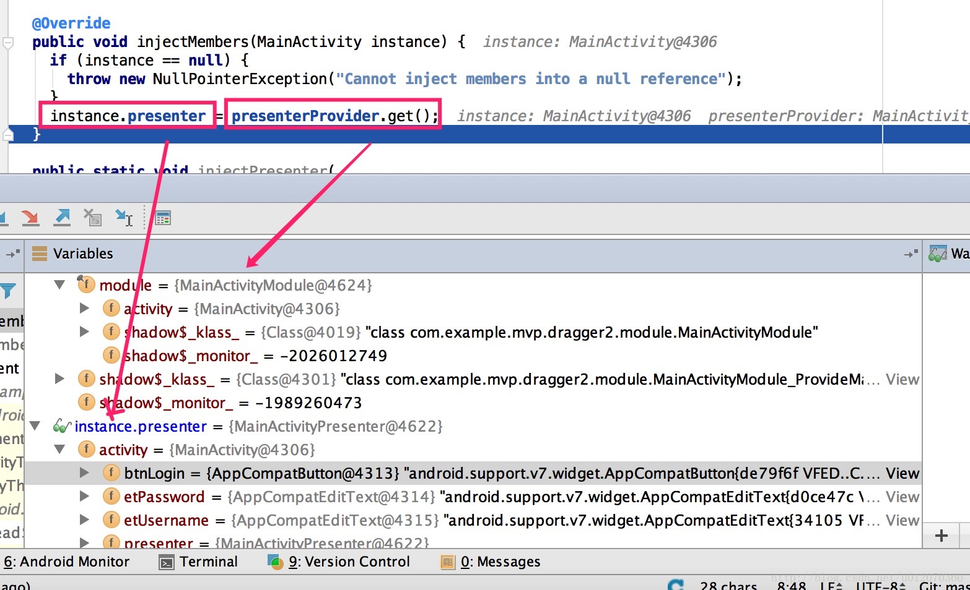Click the Drop Frame icon in the debugger toolbar
Viewport: 970px width, 590px height.
[92, 217]
